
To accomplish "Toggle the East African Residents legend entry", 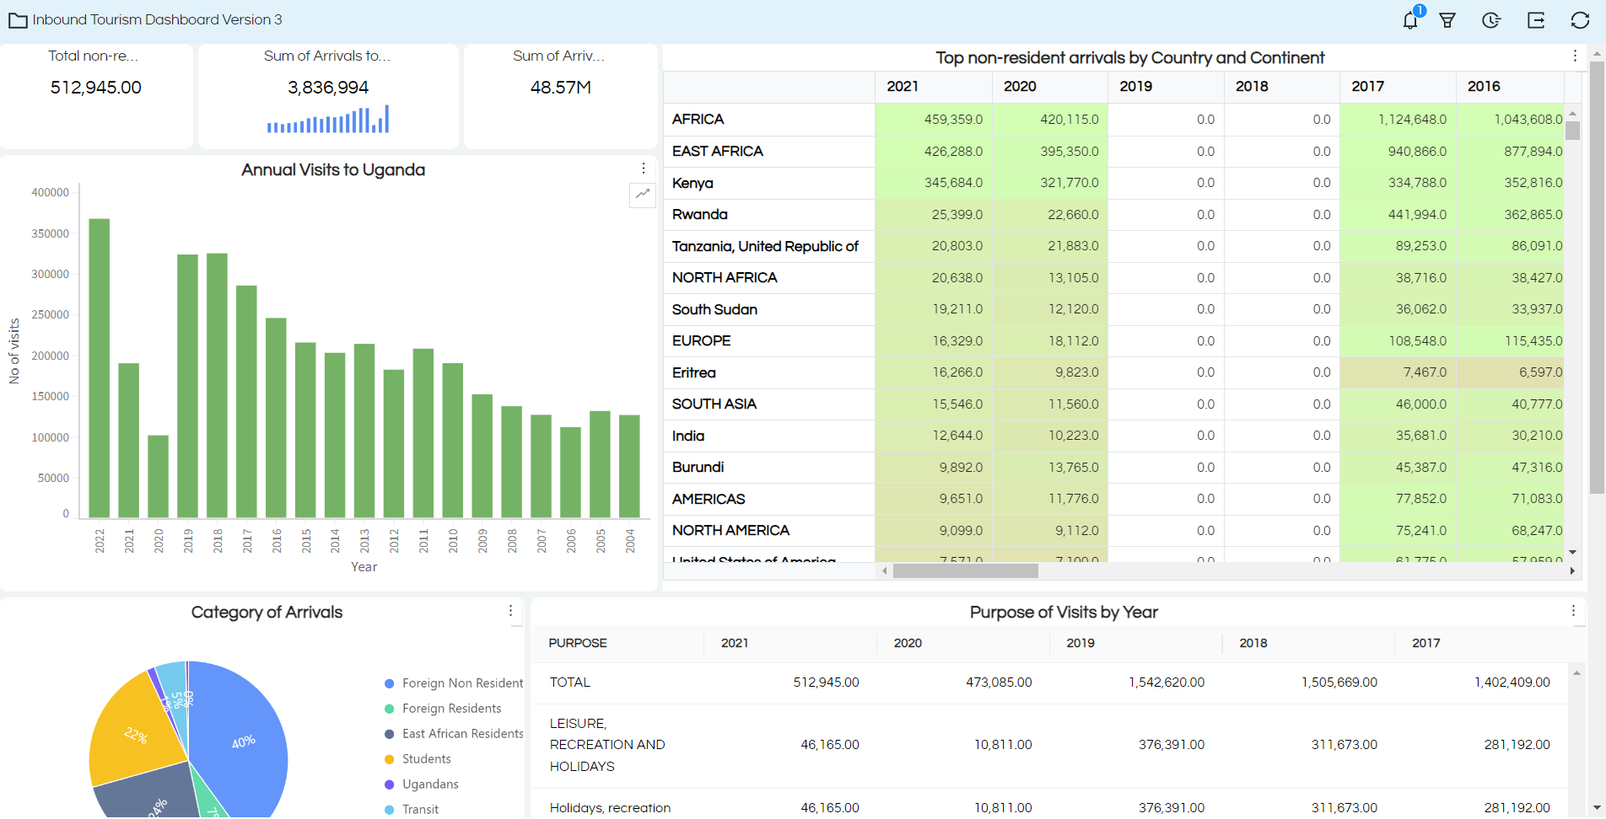I will (x=454, y=734).
